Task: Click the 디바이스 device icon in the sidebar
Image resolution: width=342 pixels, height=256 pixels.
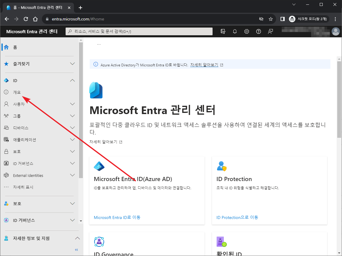Action: pos(6,128)
